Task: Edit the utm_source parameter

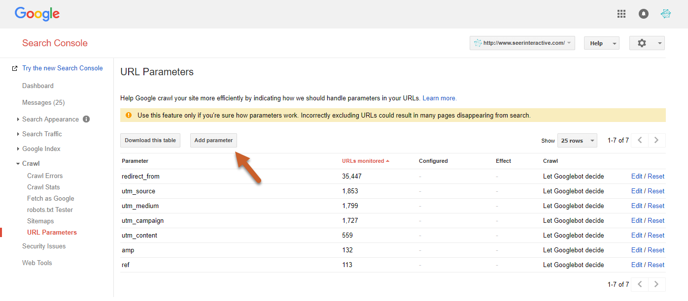Action: [x=637, y=191]
